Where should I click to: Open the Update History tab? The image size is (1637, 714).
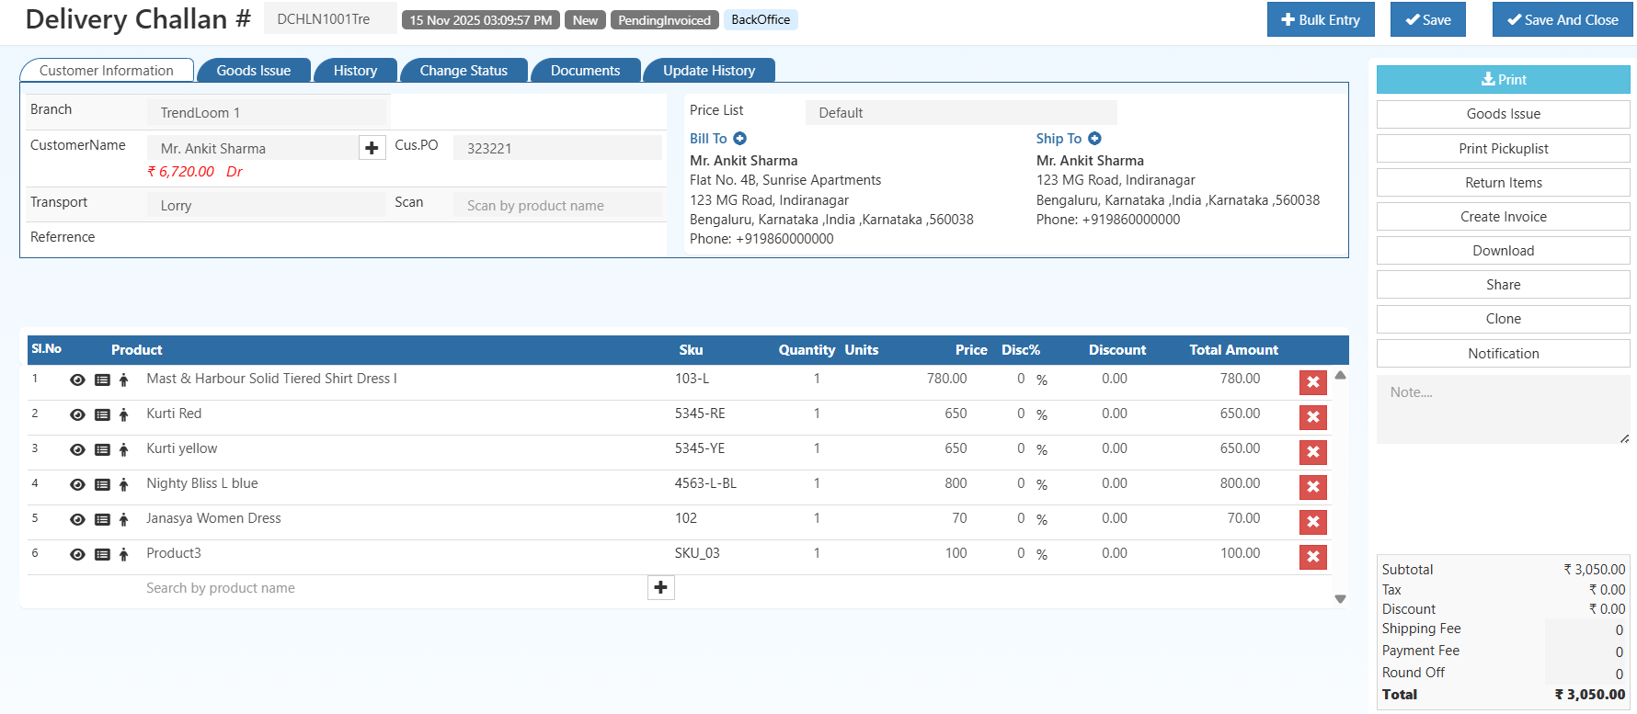coord(709,71)
